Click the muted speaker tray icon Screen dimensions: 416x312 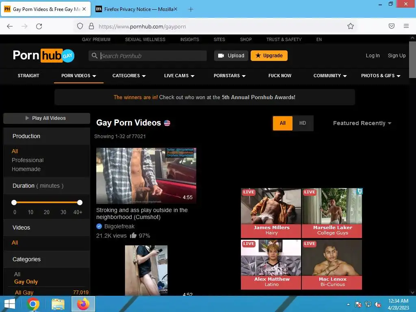click(378, 304)
